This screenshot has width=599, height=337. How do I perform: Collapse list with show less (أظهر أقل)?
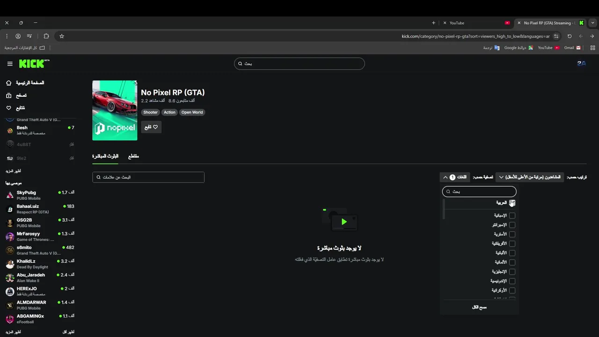pyautogui.click(x=68, y=332)
